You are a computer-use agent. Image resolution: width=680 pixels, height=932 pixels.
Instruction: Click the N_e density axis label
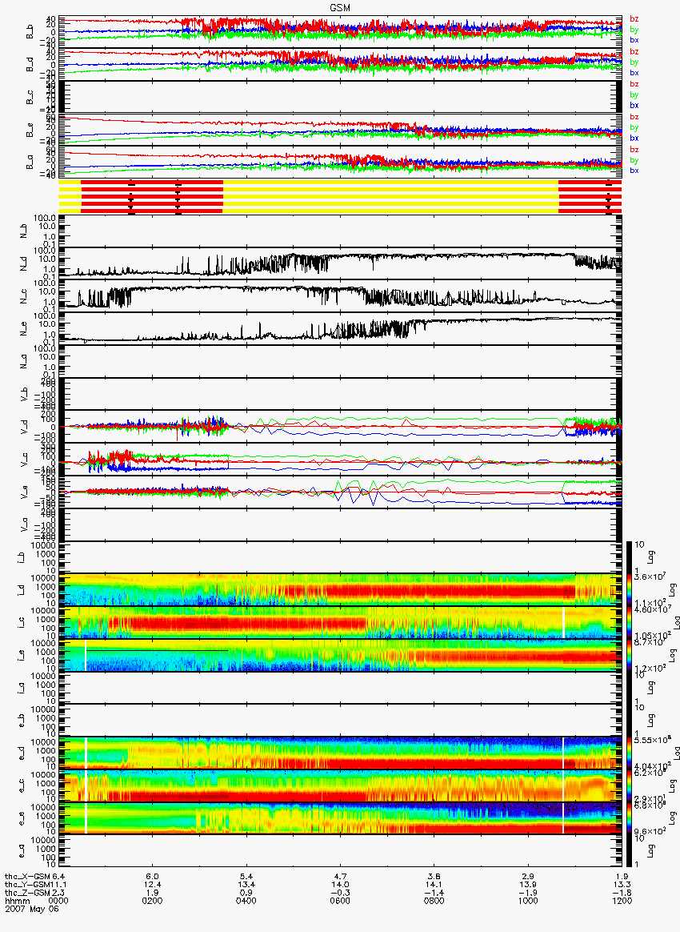click(24, 329)
